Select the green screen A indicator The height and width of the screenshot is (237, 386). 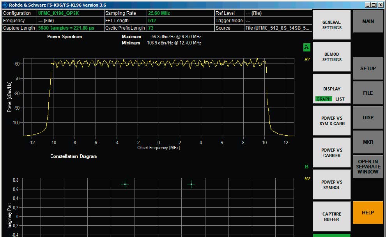[x=306, y=48]
